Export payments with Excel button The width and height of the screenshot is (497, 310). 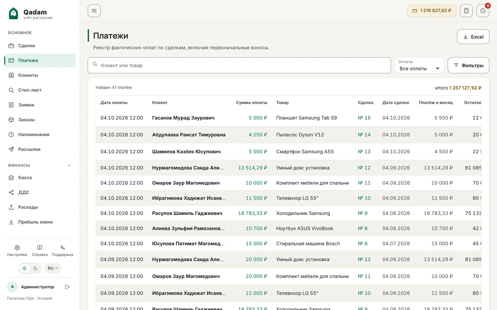(473, 37)
